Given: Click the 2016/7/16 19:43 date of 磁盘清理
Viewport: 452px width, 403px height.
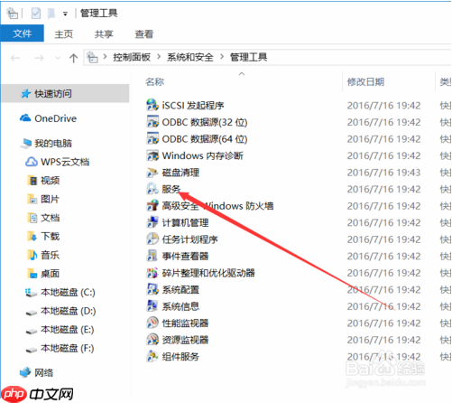Looking at the screenshot, I should [x=383, y=173].
